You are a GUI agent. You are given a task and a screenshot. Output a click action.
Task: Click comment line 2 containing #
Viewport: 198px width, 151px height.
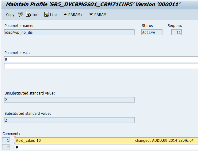coord(106,147)
